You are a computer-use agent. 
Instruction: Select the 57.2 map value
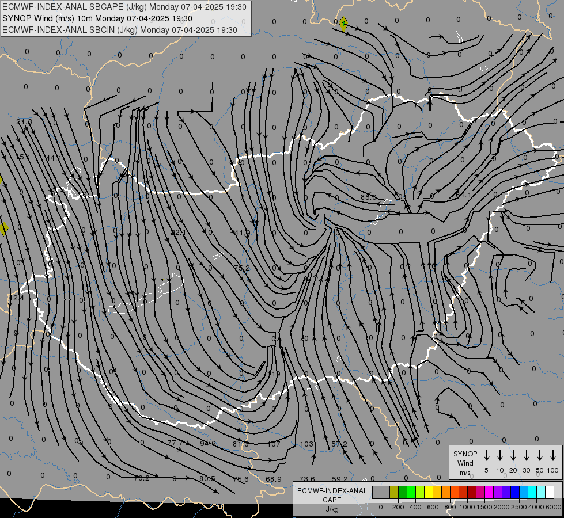(x=339, y=444)
